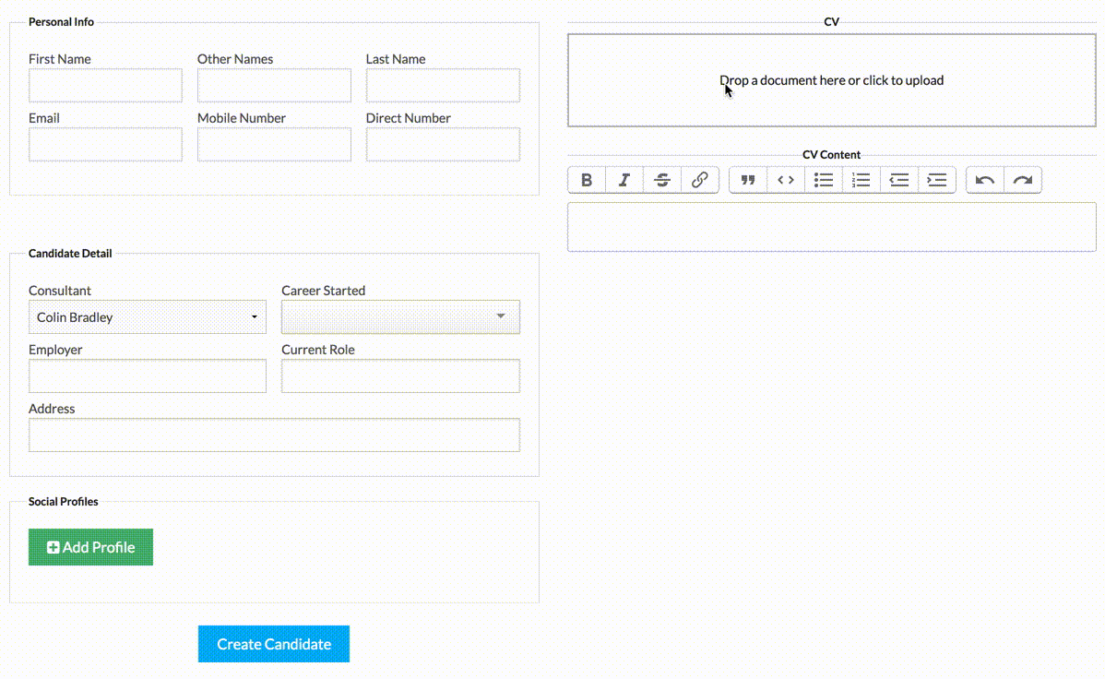Expand the Career Started dropdown

click(400, 317)
